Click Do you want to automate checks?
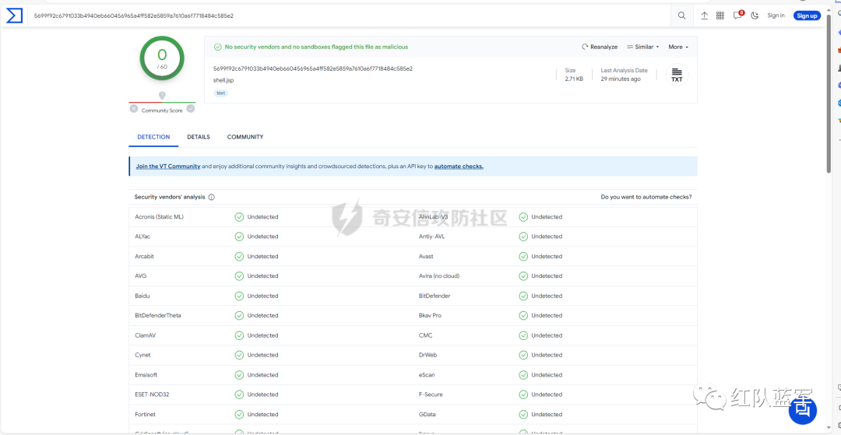841x435 pixels. pyautogui.click(x=646, y=197)
